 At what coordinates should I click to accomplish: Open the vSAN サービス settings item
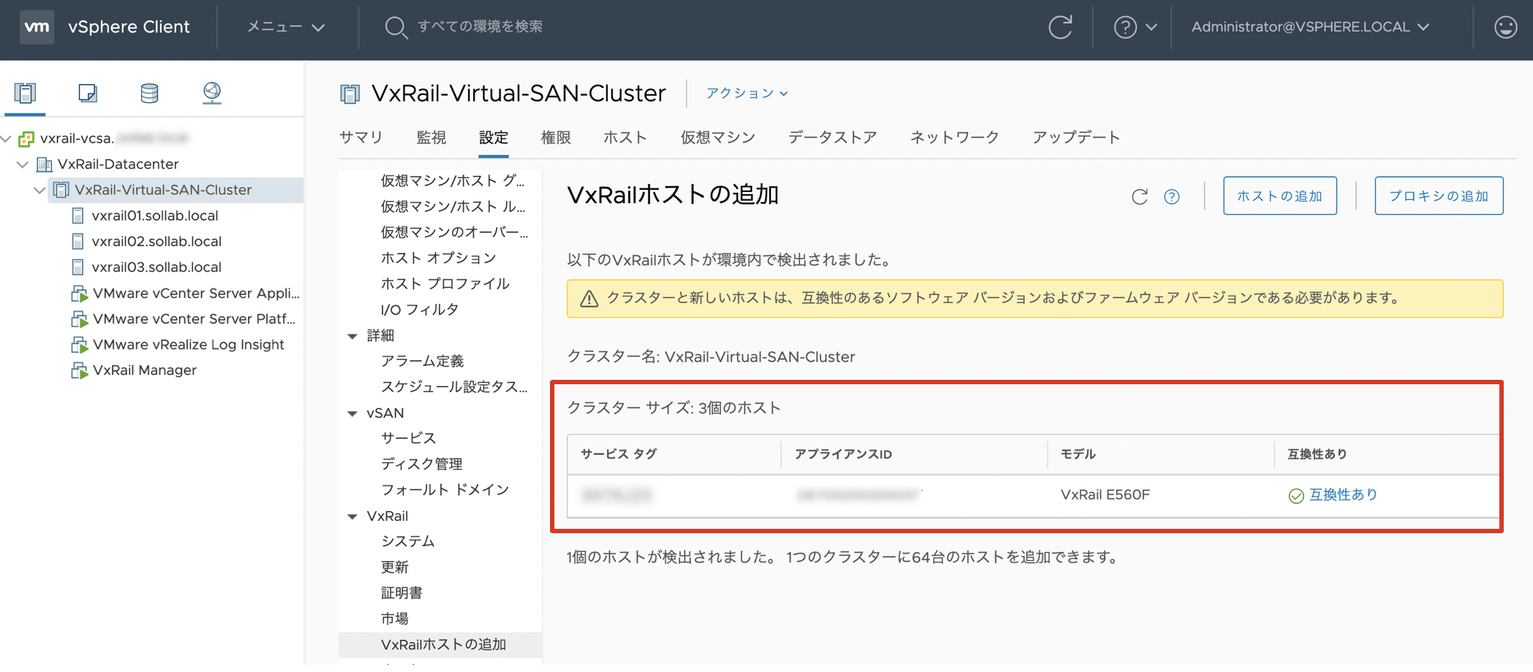(x=408, y=438)
